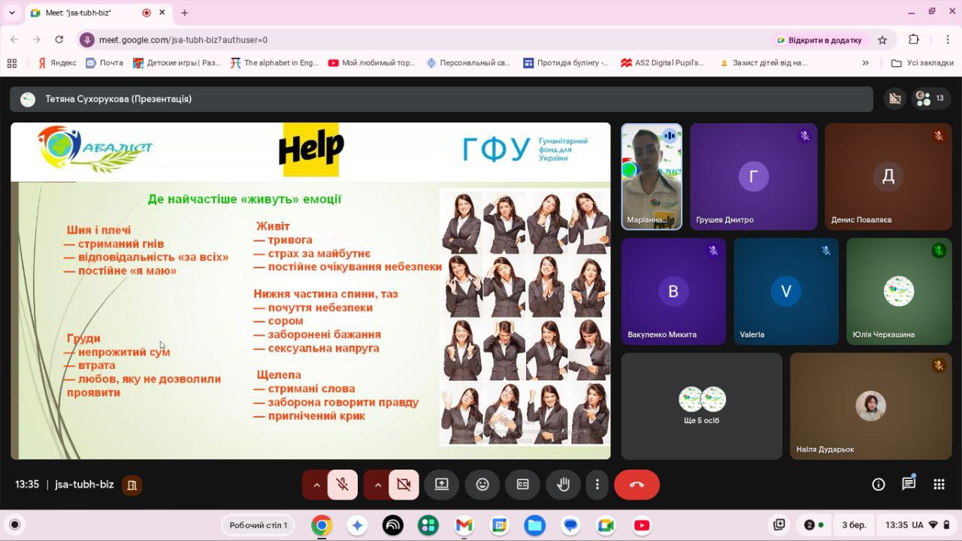Raise hand in the meeting
Screen dimensions: 962x541
[563, 485]
